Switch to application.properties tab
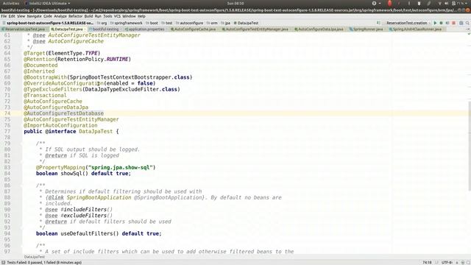 click(x=146, y=29)
